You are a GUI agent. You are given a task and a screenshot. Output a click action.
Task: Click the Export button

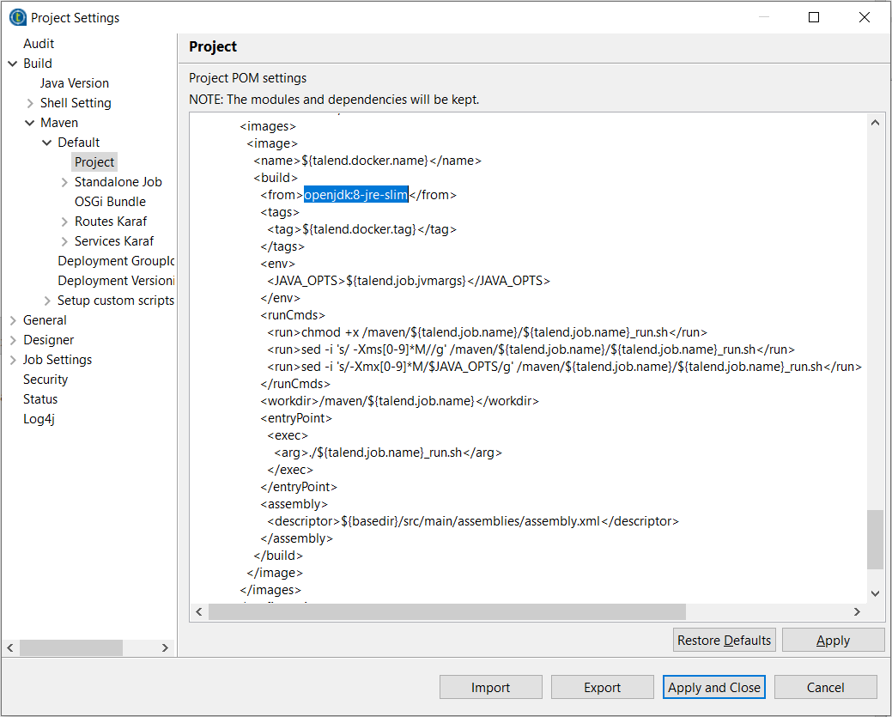click(x=602, y=687)
